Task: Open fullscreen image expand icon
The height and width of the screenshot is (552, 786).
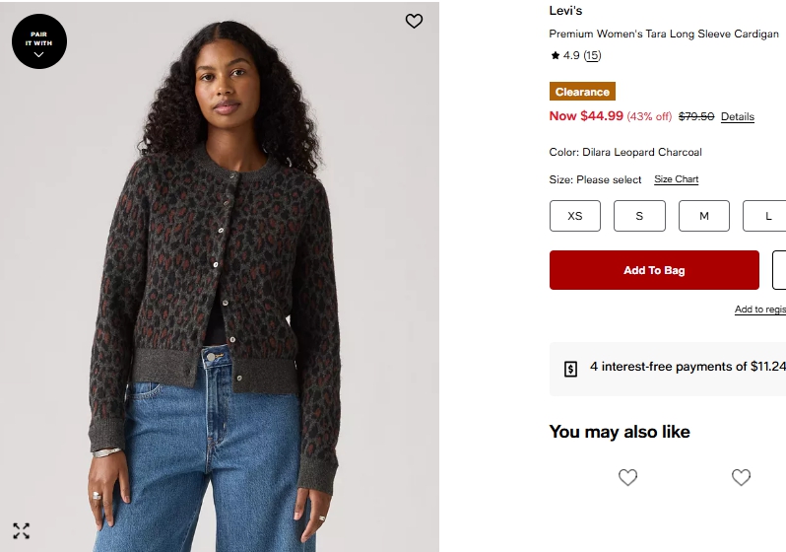Action: 22,530
